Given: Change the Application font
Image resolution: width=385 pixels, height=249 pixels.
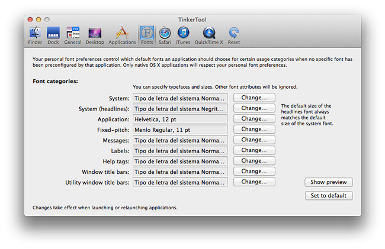Looking at the screenshot, I should coord(254,119).
